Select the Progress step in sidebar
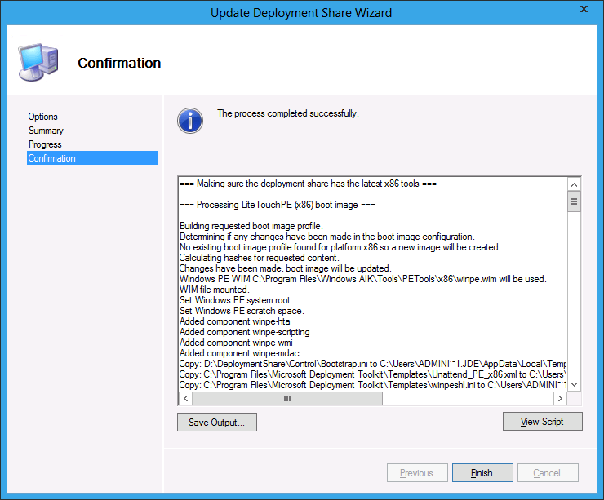Image resolution: width=604 pixels, height=500 pixels. [x=45, y=144]
